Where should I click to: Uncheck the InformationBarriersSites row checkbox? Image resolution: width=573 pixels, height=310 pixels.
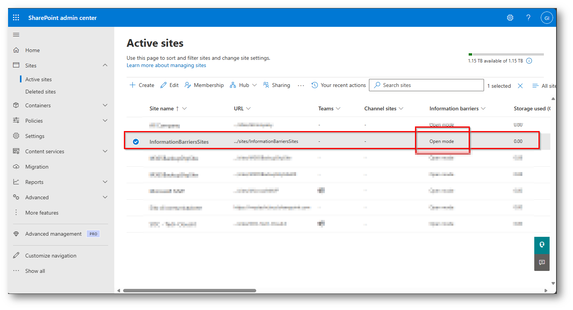pos(136,141)
